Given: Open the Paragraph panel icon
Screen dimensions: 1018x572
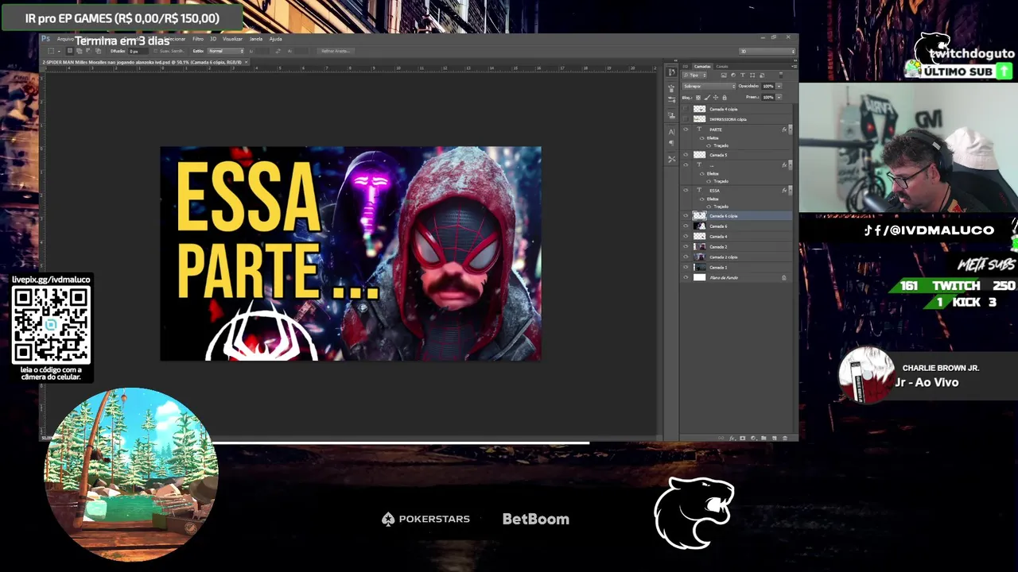Looking at the screenshot, I should [x=672, y=142].
